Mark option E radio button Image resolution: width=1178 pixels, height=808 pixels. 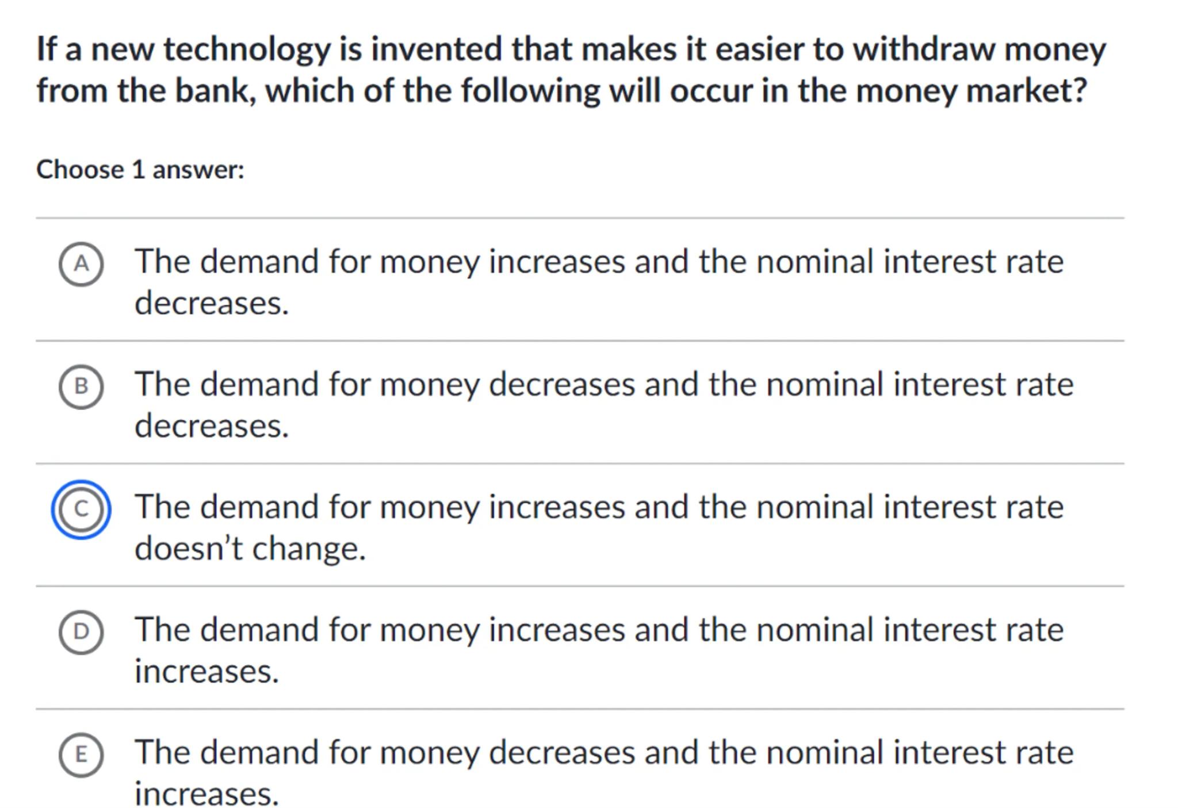[81, 755]
